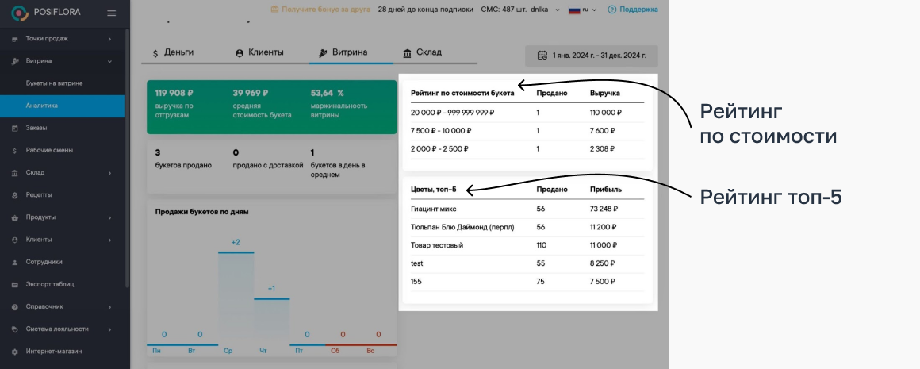
Task: Collapse the Витрина sidebar section
Action: pos(109,61)
